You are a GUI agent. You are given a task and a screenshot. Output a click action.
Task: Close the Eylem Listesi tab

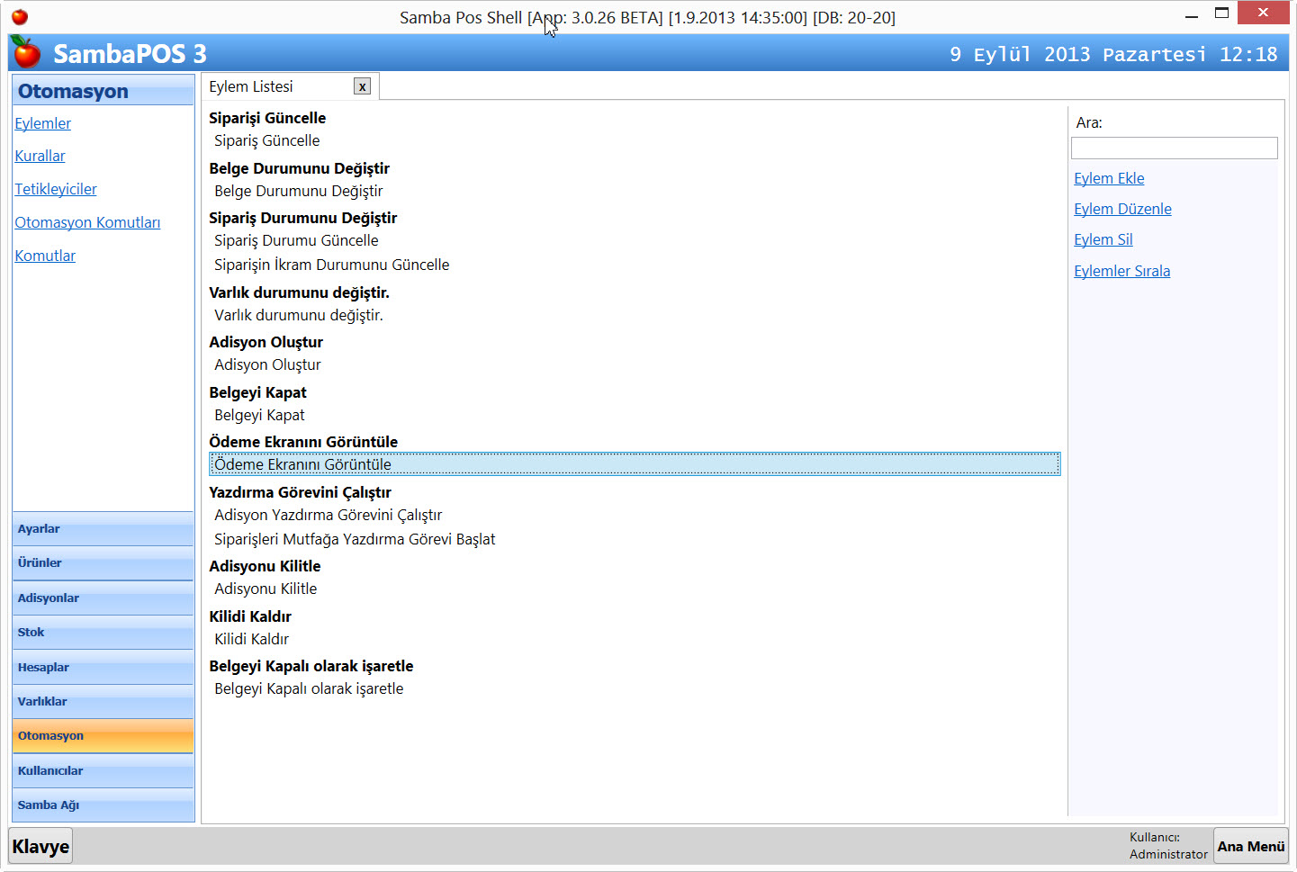[x=362, y=86]
